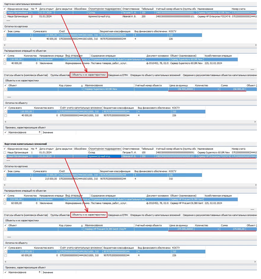Click Код строки sort arrow above Supermicro row

(82, 85)
